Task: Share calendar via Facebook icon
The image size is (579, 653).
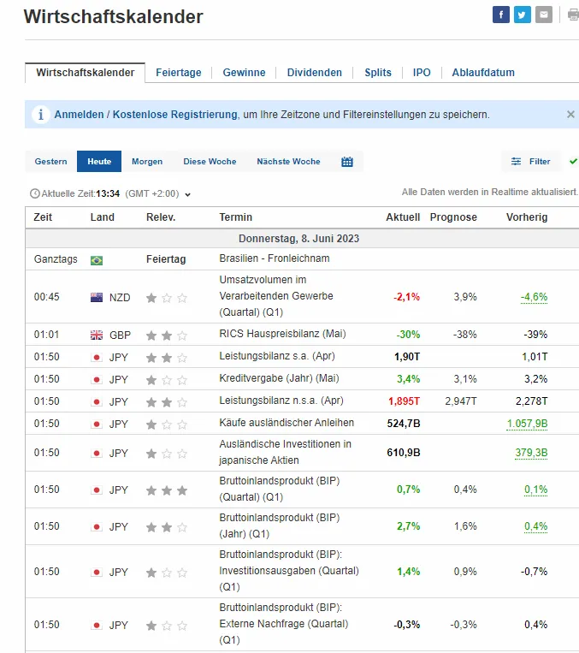Action: point(500,15)
